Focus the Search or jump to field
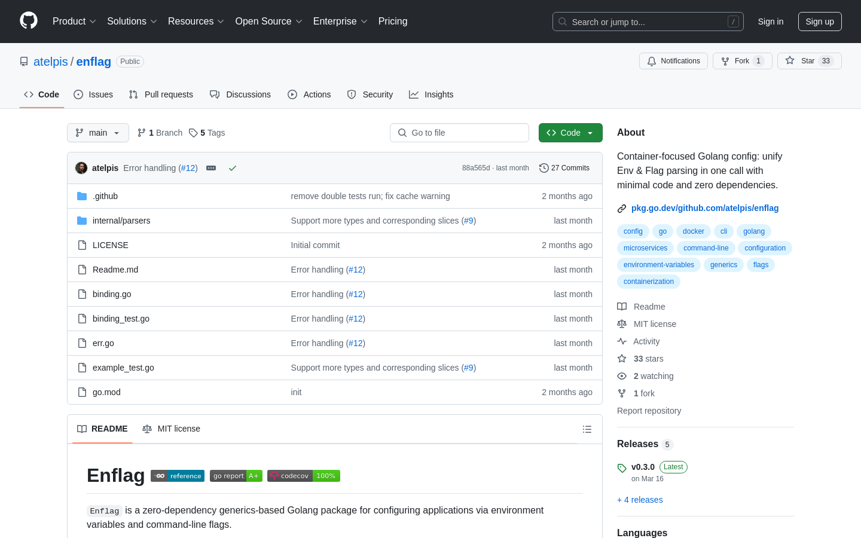The height and width of the screenshot is (538, 861). (648, 22)
